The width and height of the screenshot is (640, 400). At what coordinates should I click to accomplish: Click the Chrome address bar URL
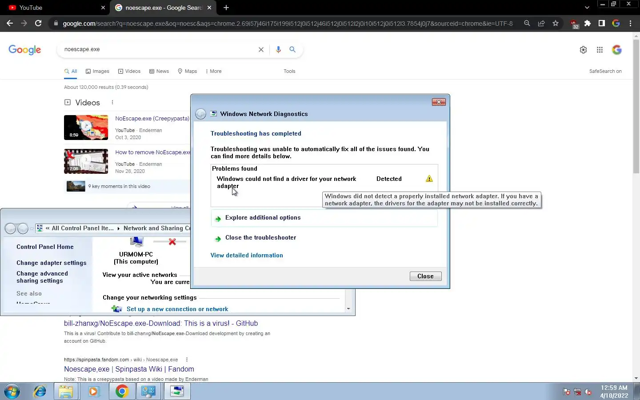click(x=288, y=24)
